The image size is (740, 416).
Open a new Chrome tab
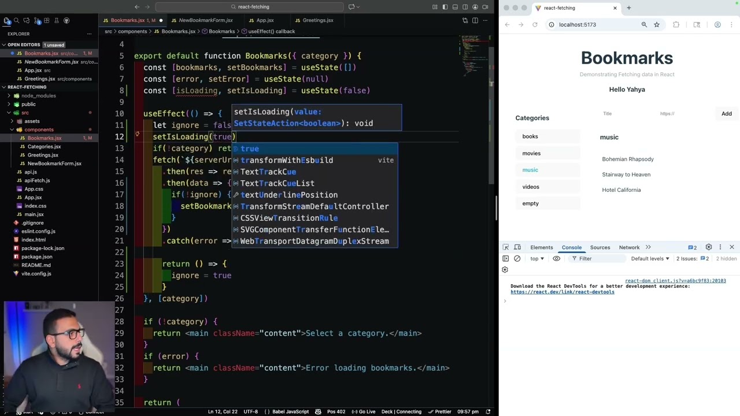[x=628, y=8]
